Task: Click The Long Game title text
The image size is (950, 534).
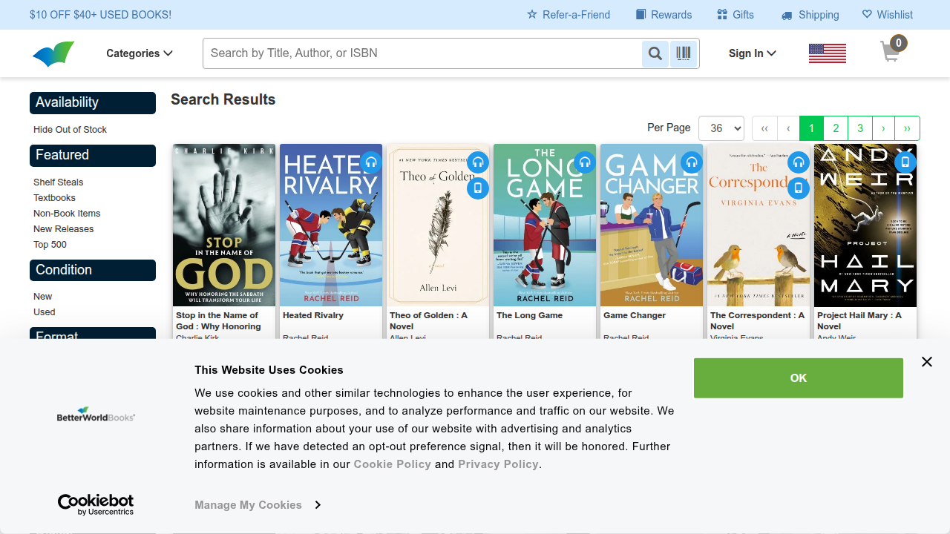Action: point(529,315)
